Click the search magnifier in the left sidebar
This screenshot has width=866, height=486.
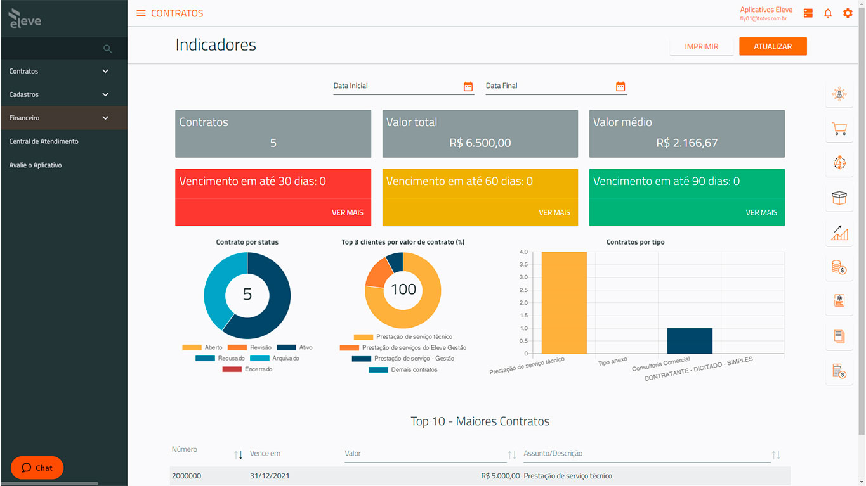(x=107, y=48)
